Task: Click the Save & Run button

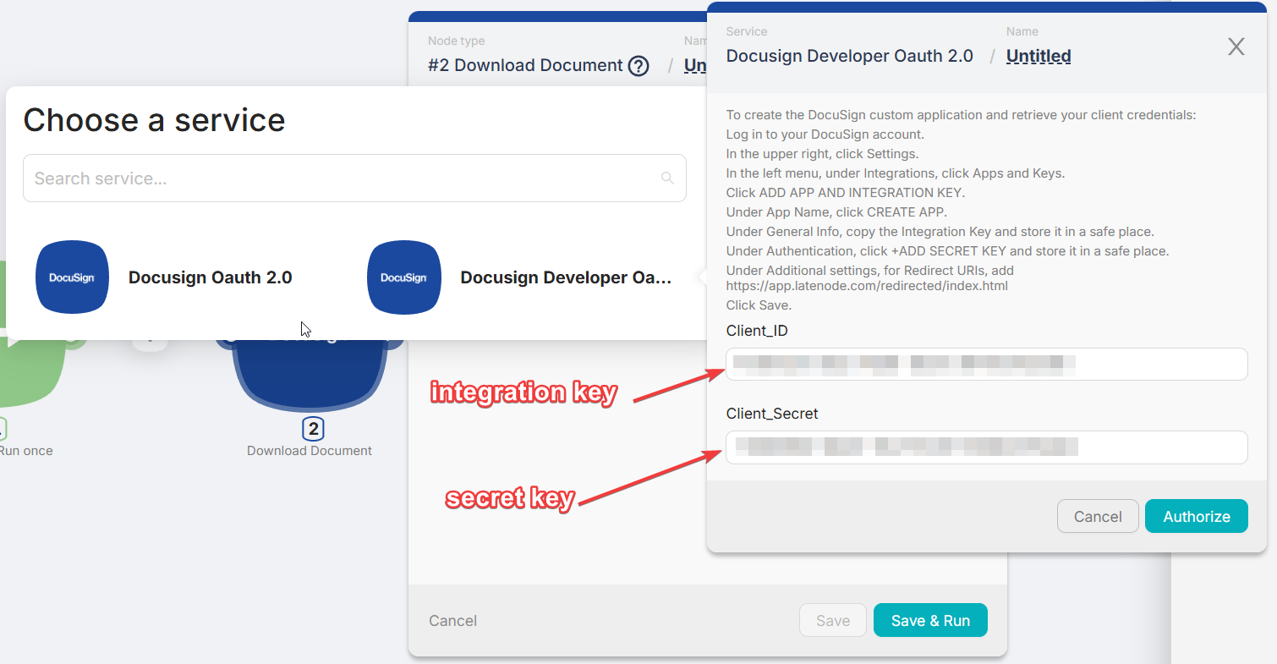Action: click(930, 620)
